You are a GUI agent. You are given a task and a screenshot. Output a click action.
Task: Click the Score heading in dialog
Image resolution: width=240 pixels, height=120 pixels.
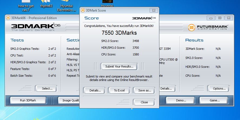coord(91,18)
